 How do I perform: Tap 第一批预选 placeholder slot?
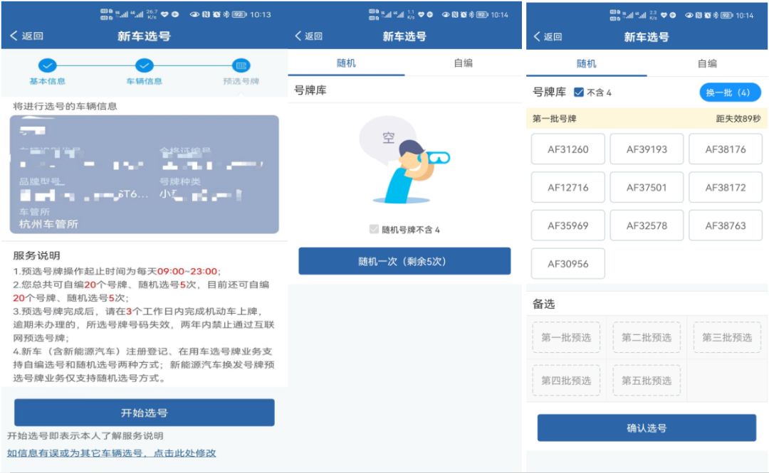[x=566, y=337]
